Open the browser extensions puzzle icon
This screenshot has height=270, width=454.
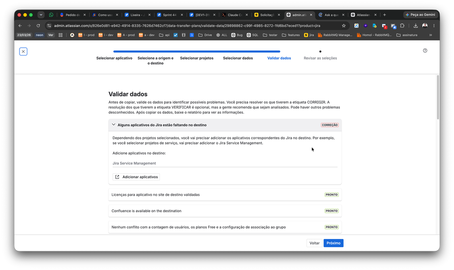pyautogui.click(x=402, y=26)
